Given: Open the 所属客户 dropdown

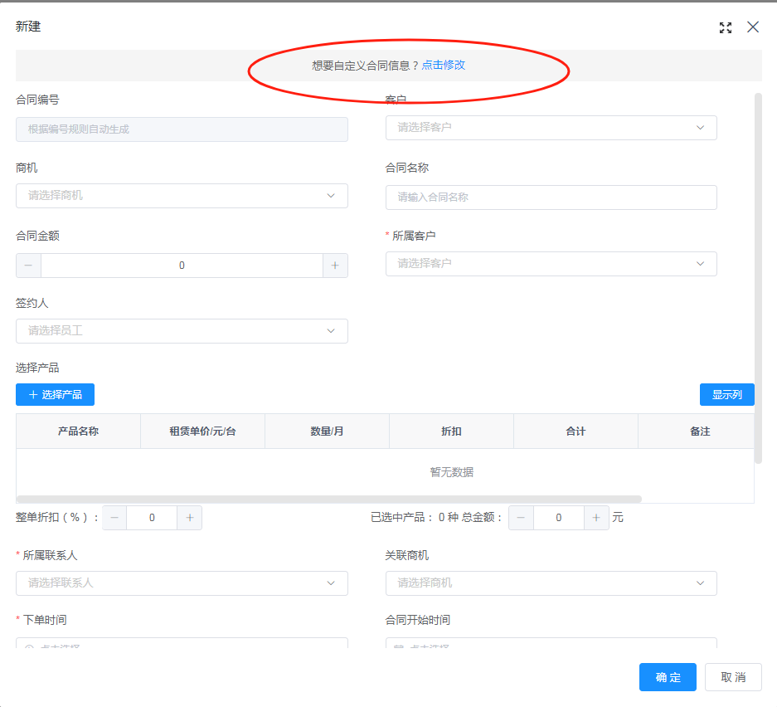Looking at the screenshot, I should pyautogui.click(x=551, y=264).
